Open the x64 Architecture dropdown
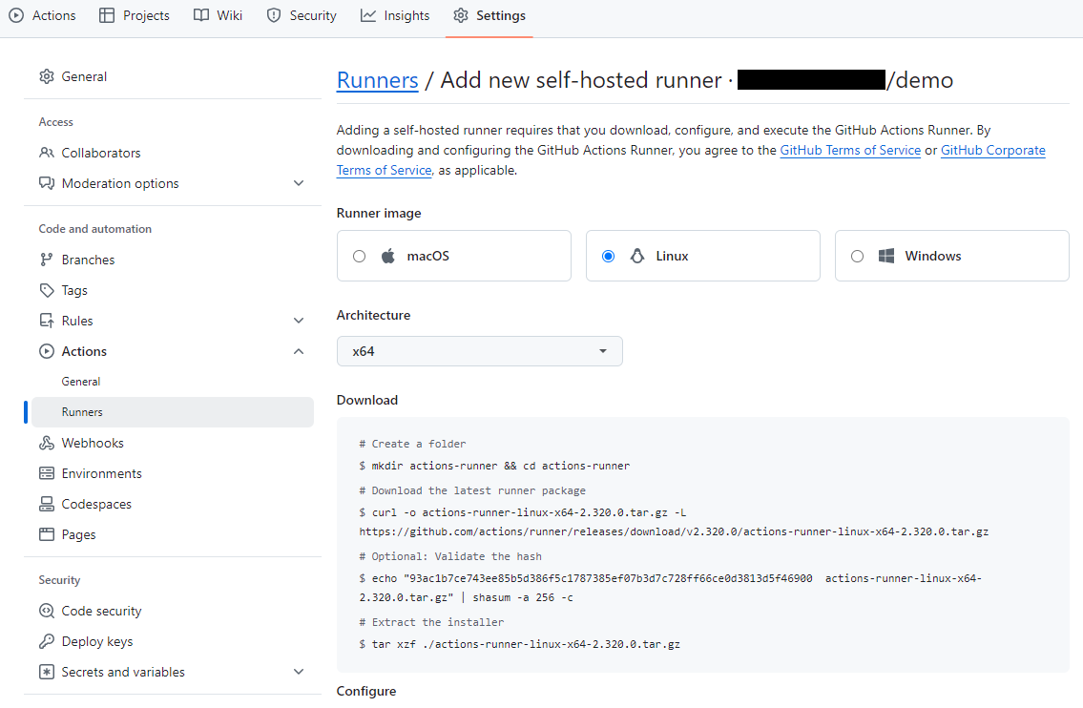1083x708 pixels. click(x=479, y=351)
